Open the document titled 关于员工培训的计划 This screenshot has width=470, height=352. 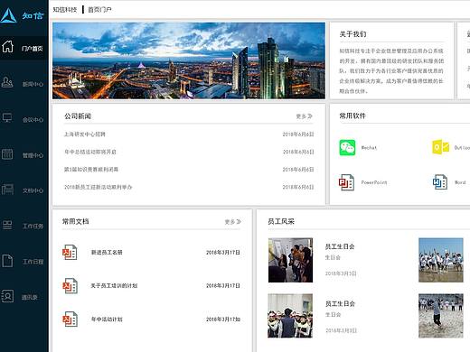[114, 285]
